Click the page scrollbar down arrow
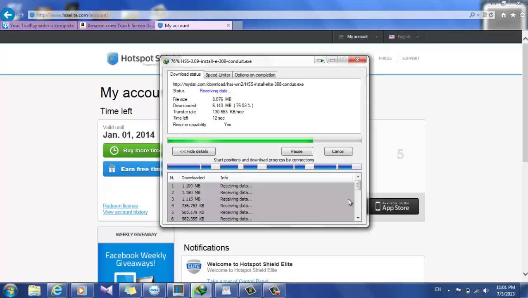528x298 pixels. 525,274
